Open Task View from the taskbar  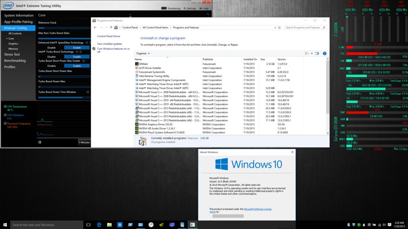tap(88, 225)
